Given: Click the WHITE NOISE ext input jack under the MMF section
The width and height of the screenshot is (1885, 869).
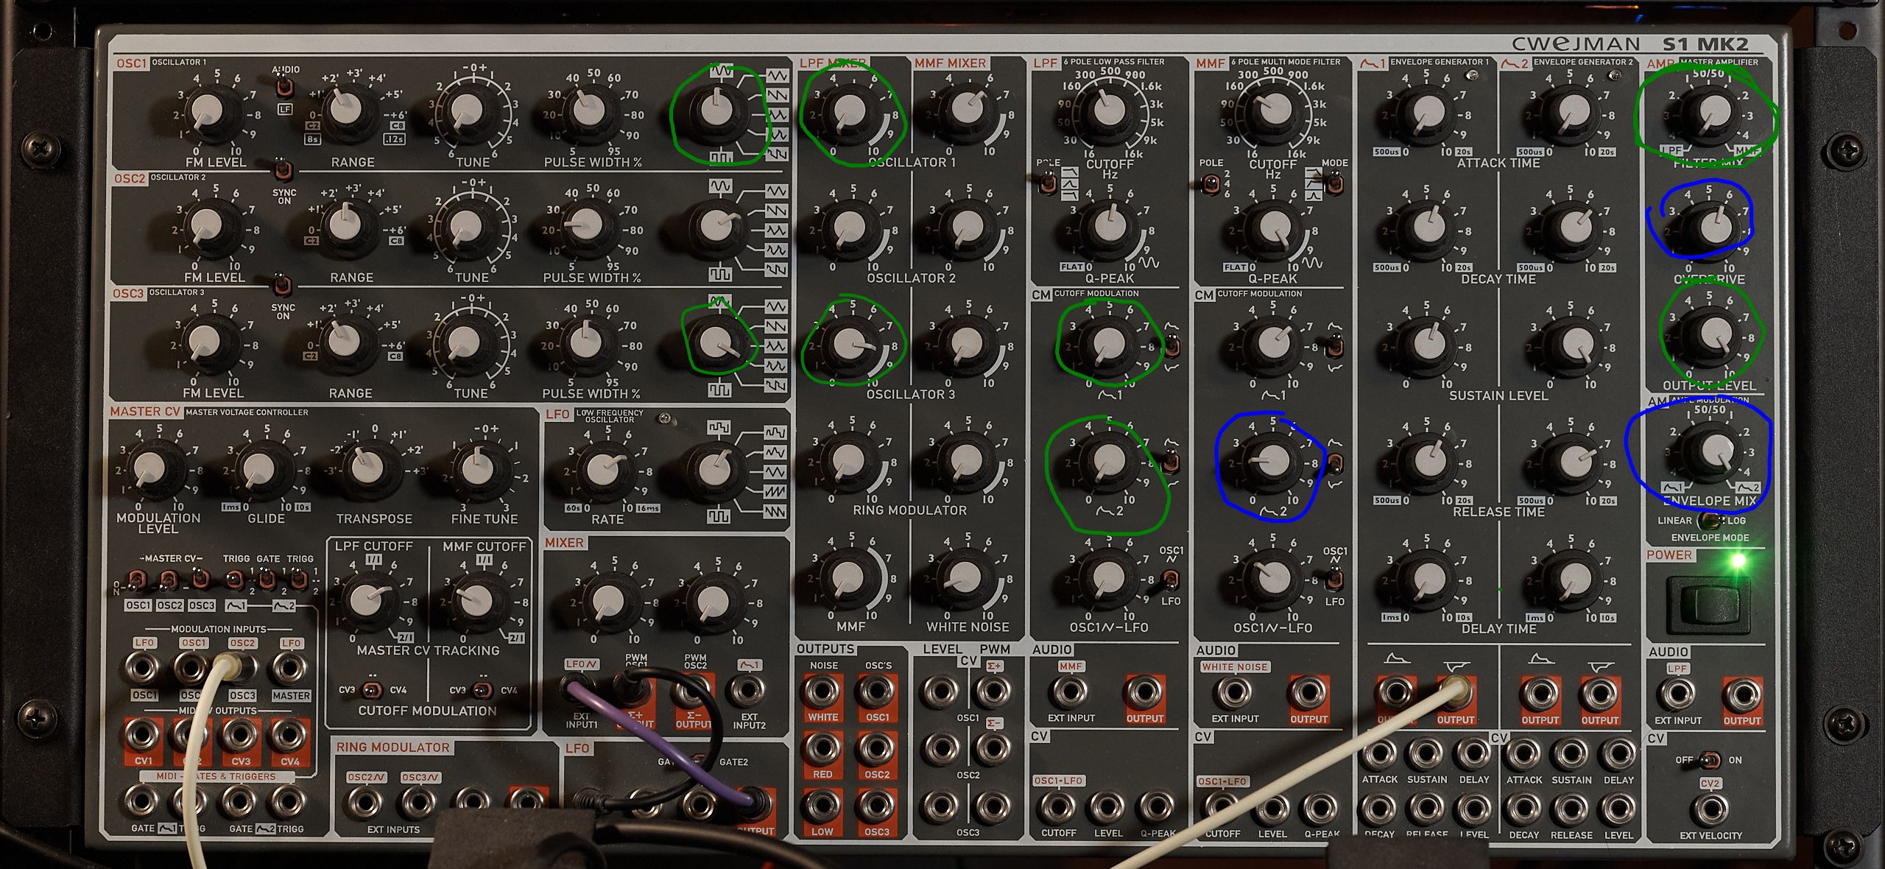Looking at the screenshot, I should tap(1235, 693).
